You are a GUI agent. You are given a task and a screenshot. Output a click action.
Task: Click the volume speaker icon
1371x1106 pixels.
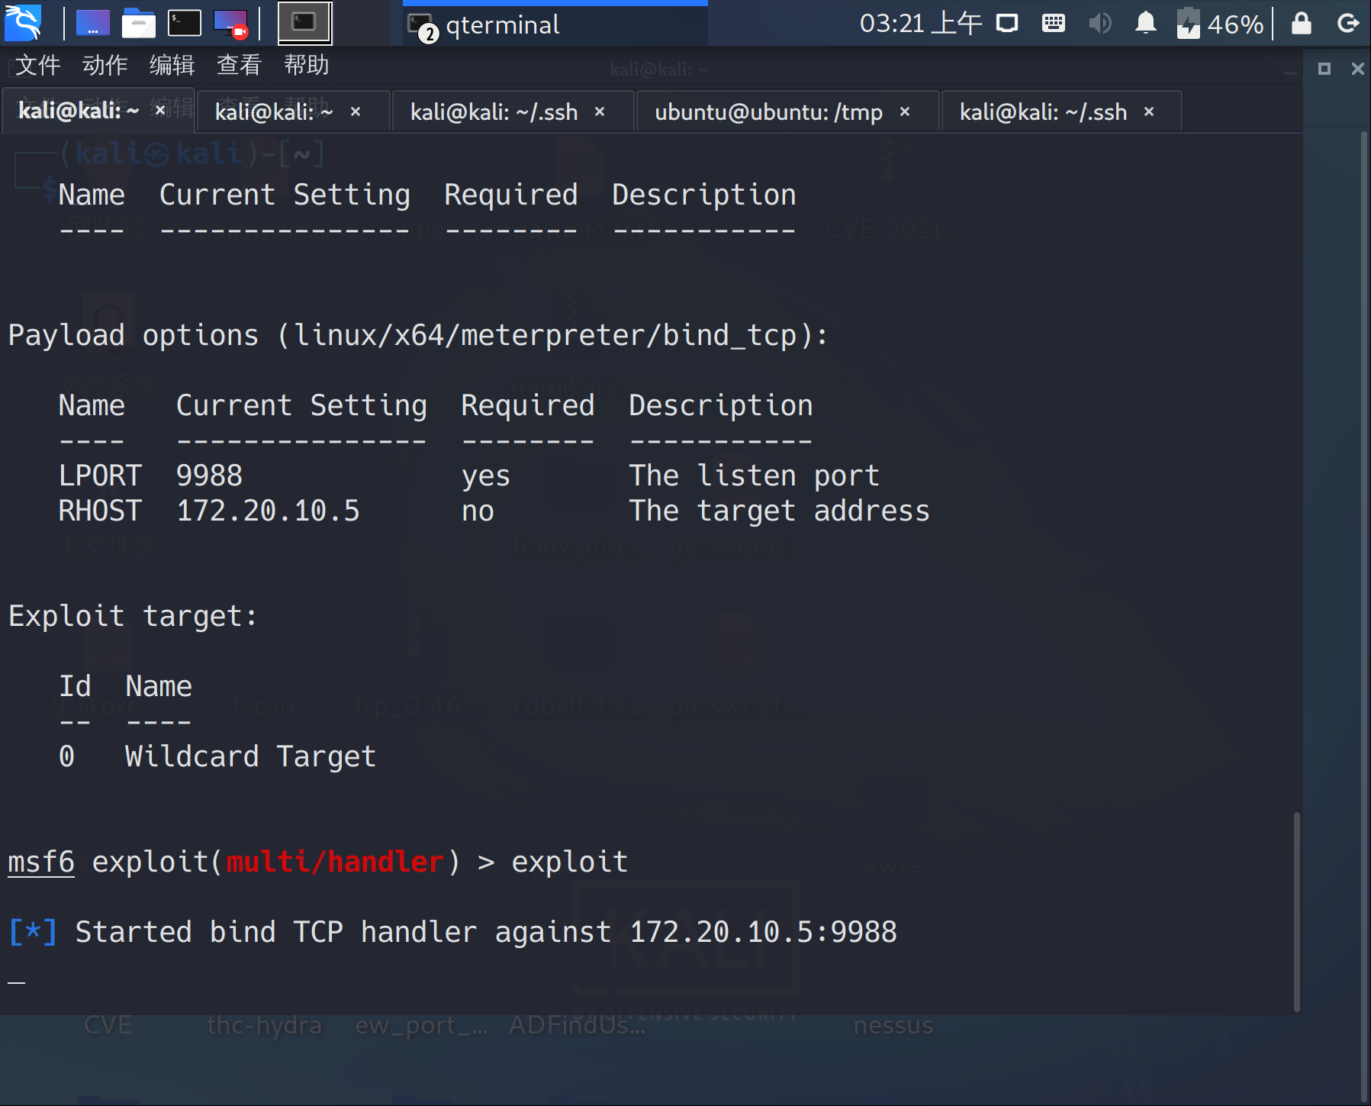point(1099,24)
